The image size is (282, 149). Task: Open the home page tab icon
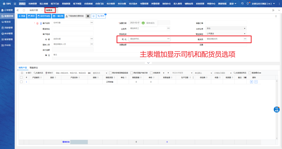pos(24,10)
